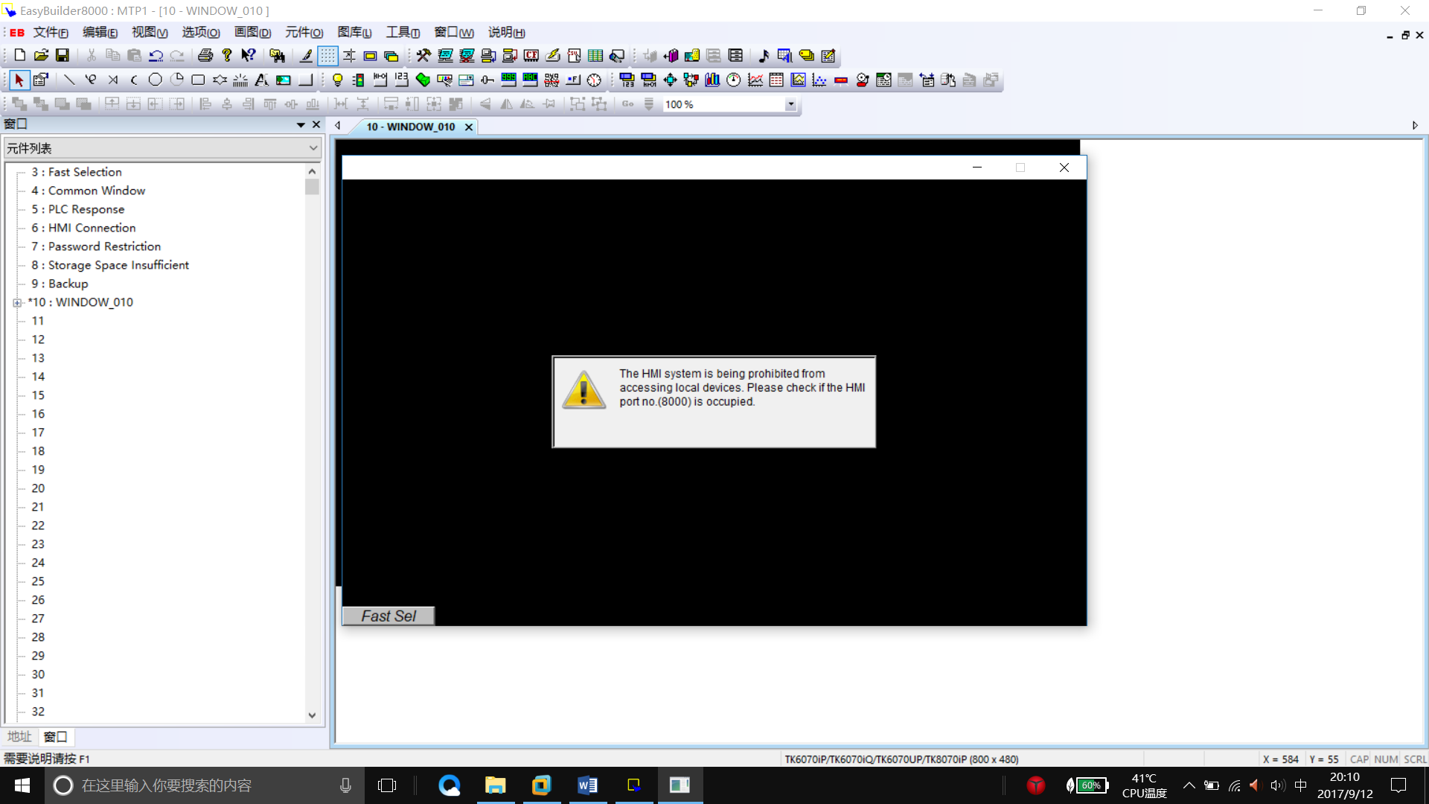This screenshot has height=804, width=1429.
Task: Open System Parameters hammer icon
Action: (x=423, y=56)
